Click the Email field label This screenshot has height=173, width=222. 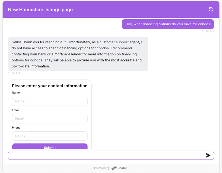[x=16, y=110]
